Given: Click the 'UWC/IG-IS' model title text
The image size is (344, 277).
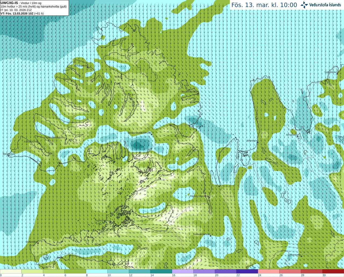Looking at the screenshot, I should click(x=9, y=3).
